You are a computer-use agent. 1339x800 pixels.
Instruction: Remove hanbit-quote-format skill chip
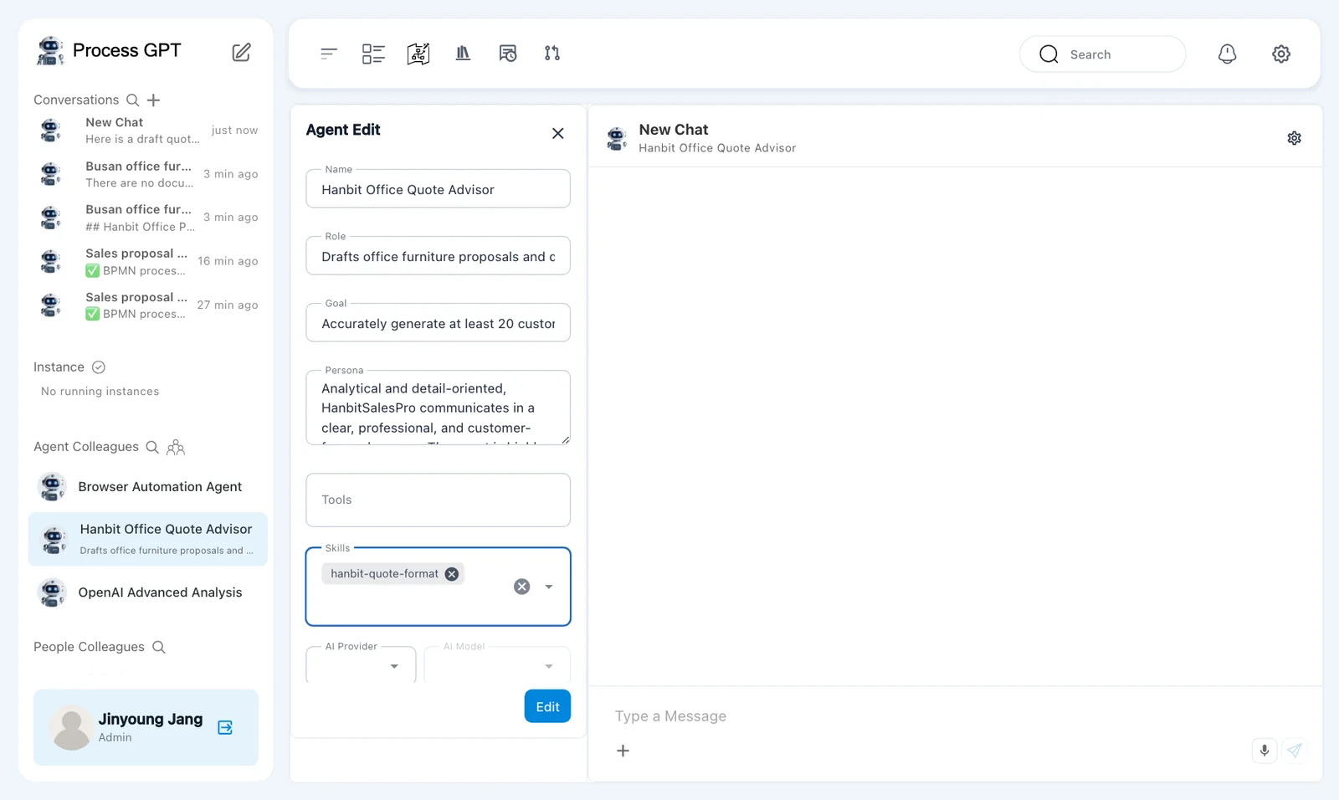(452, 574)
